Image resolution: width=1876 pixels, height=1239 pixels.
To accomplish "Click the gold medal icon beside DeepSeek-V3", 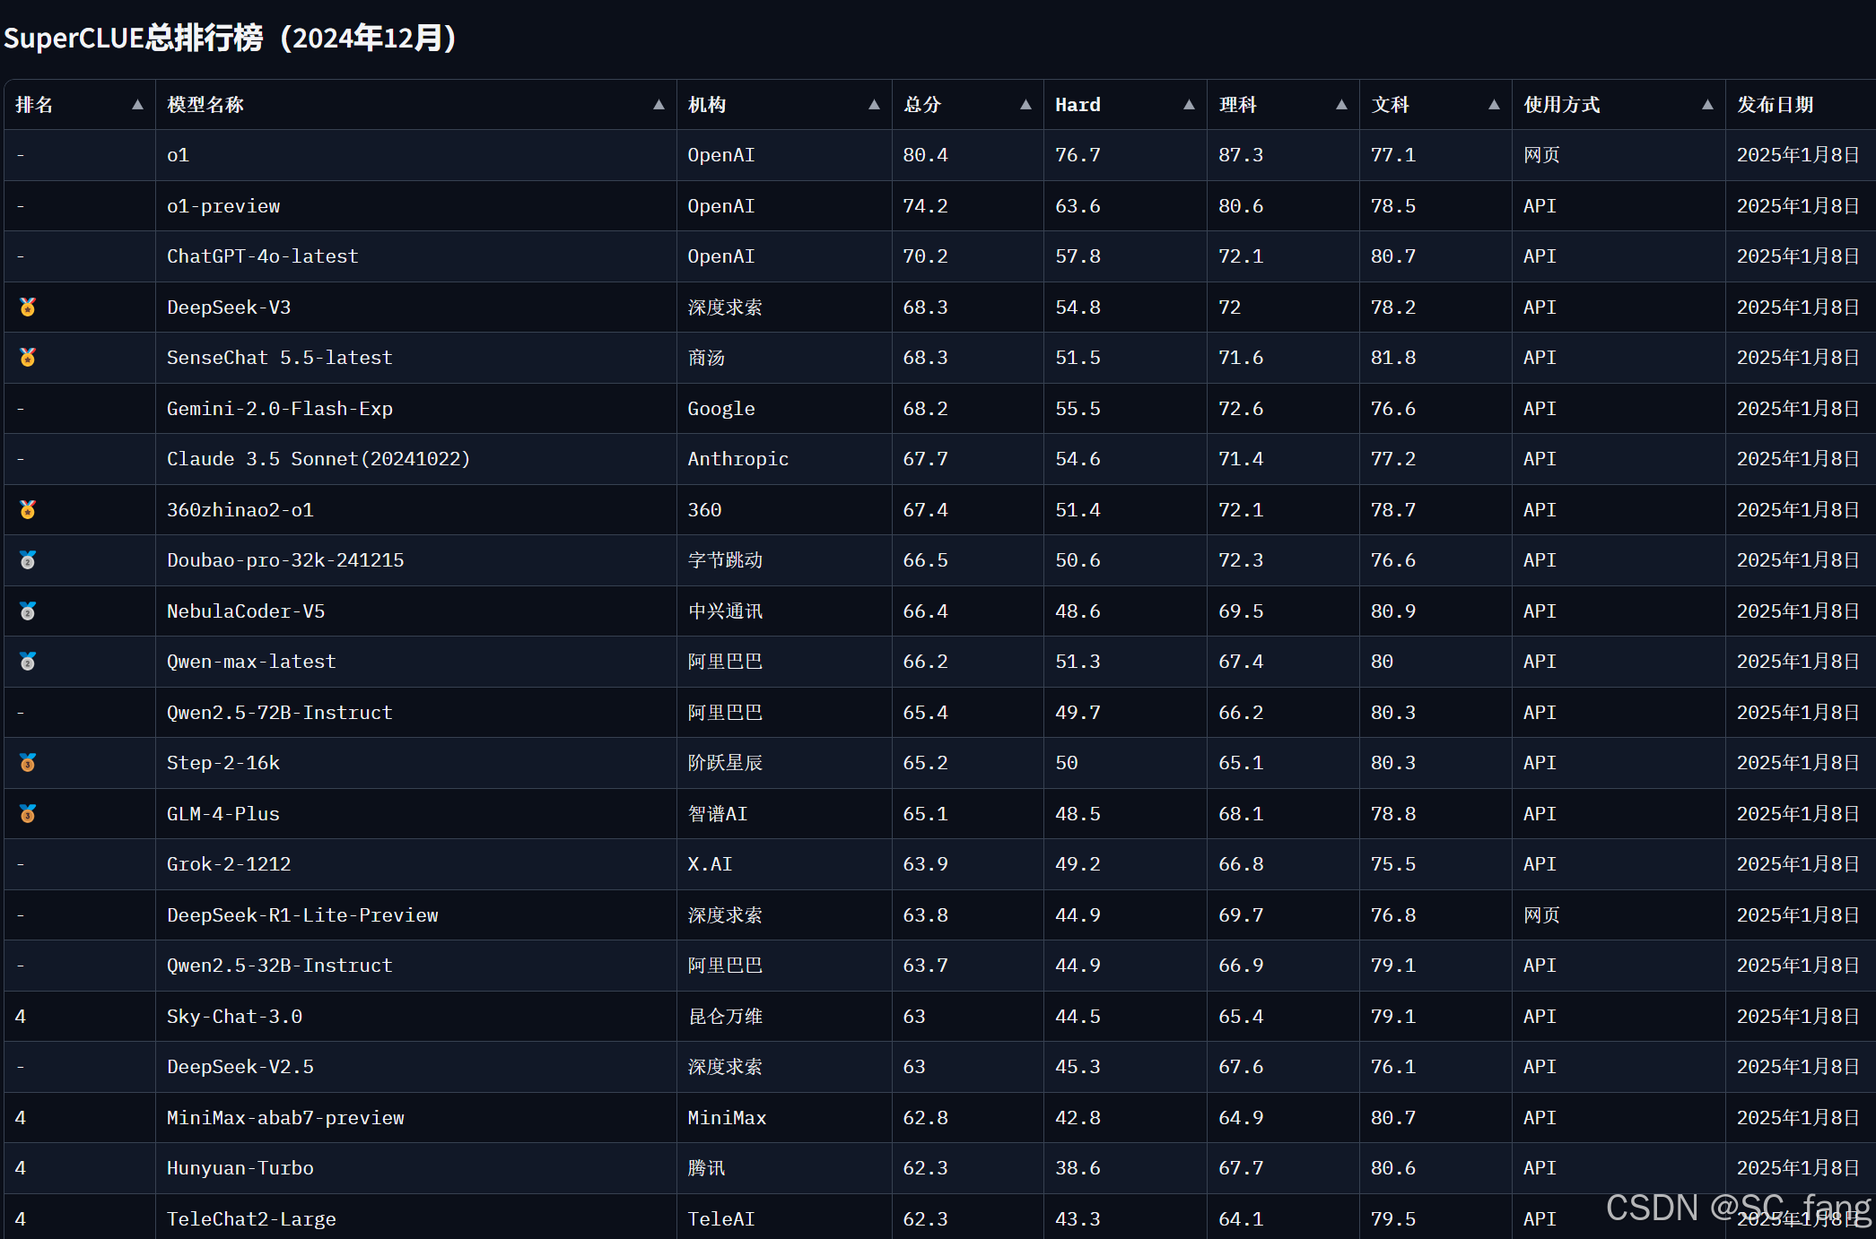I will (x=28, y=308).
